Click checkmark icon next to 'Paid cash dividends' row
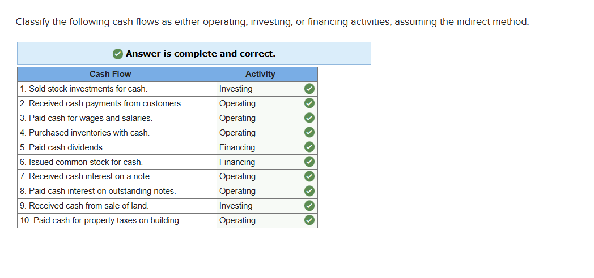This screenshot has width=594, height=278. pyautogui.click(x=309, y=147)
